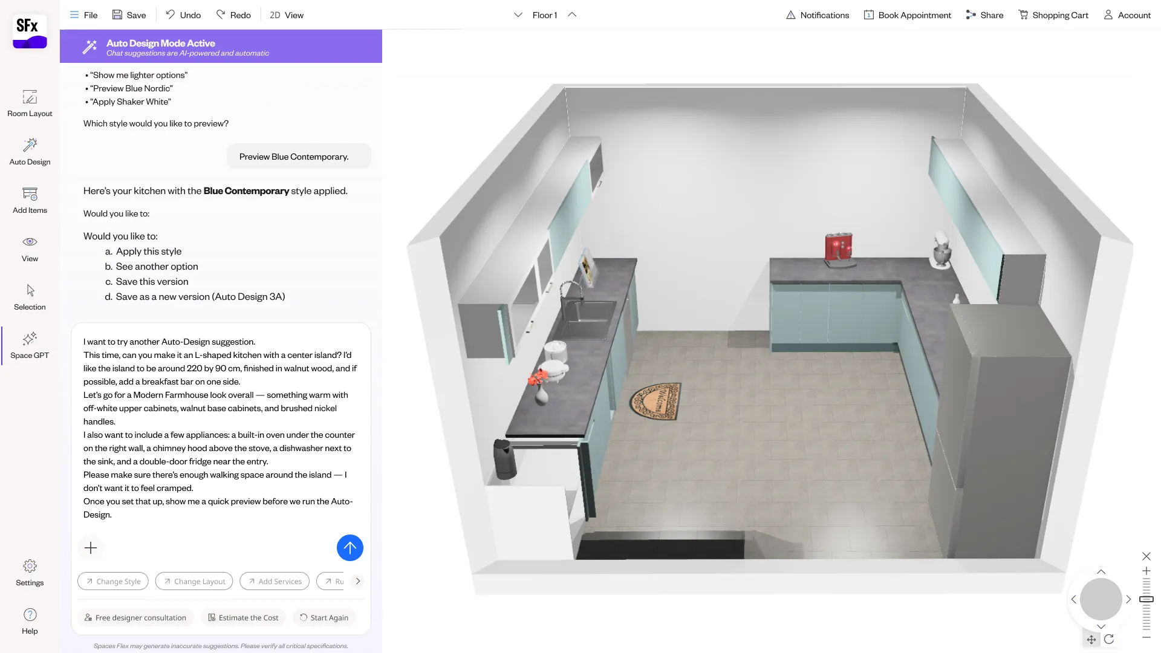Undo the last action
Screen dimensions: 1161x653
pyautogui.click(x=183, y=15)
